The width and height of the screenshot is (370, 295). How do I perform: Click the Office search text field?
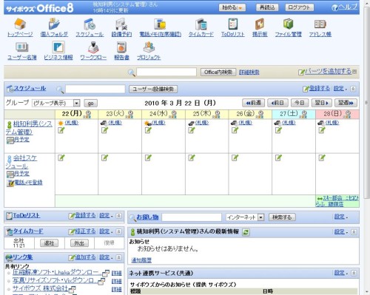[x=166, y=72]
